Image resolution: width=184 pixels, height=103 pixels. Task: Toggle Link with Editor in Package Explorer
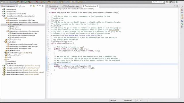point(34,6)
